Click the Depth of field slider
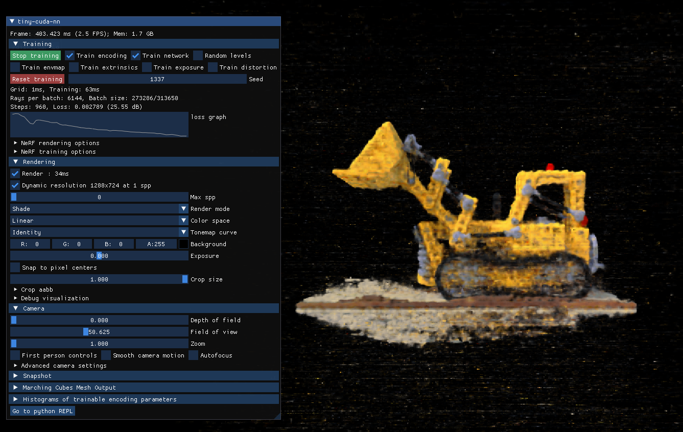The height and width of the screenshot is (432, 683). 99,320
